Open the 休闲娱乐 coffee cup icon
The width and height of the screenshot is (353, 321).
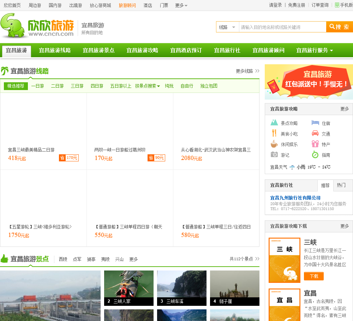(x=274, y=144)
